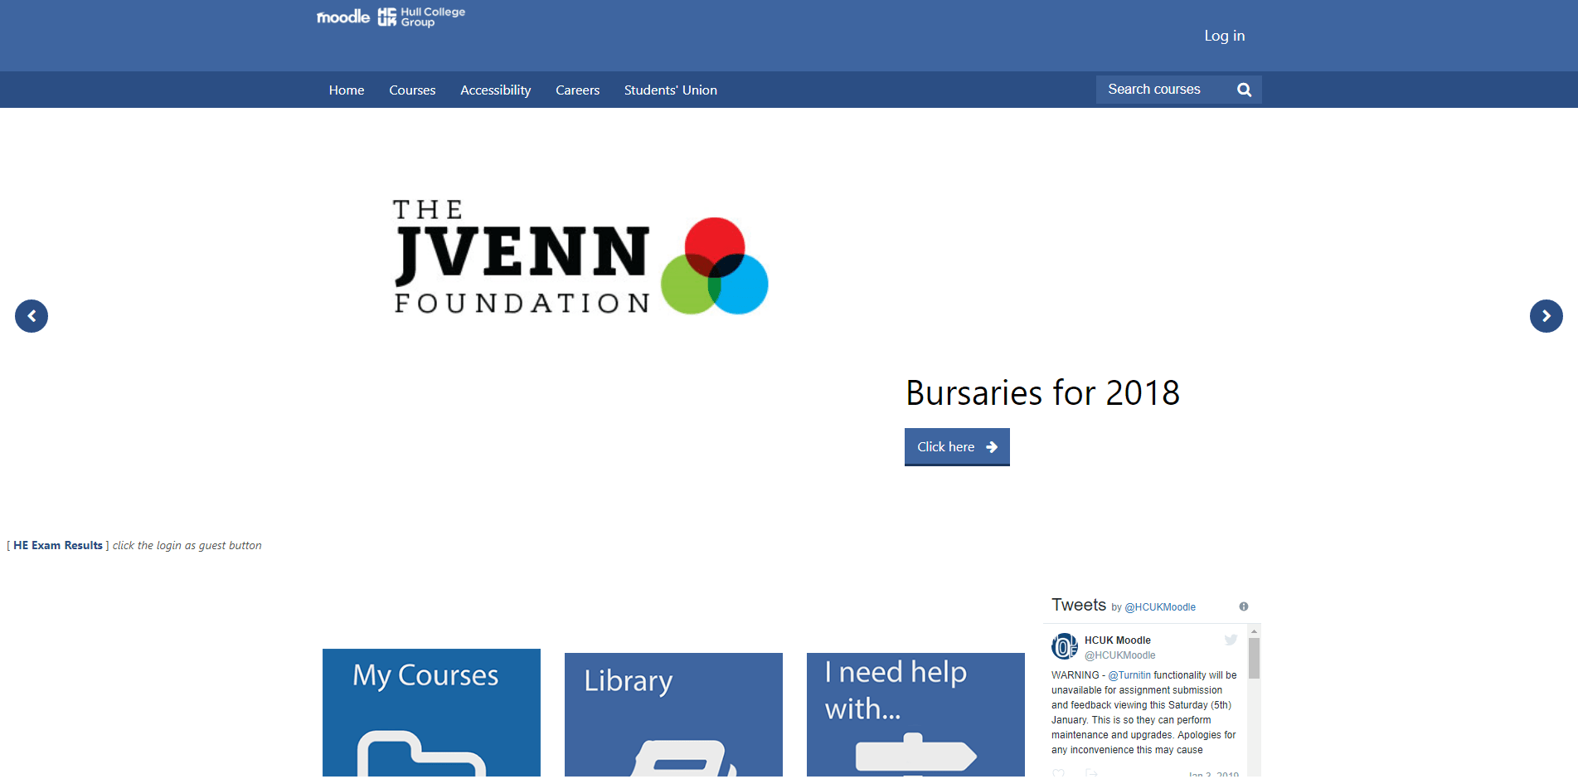
Task: Open the My Courses tile
Action: tap(431, 713)
